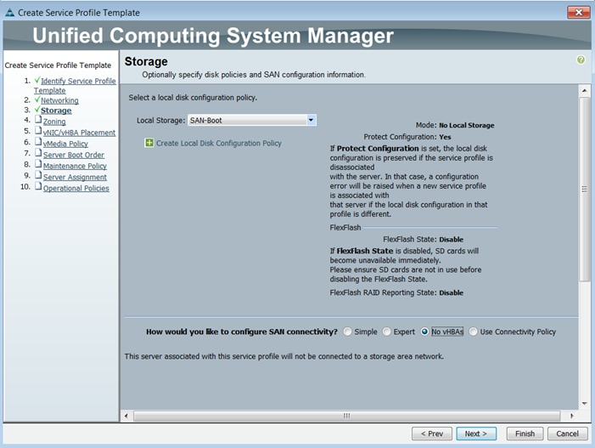The image size is (595, 448).
Task: Click the page icon beside Server Assignment
Action: 38,175
